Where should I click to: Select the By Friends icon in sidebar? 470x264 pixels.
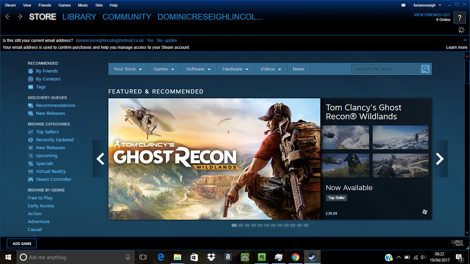click(30, 71)
